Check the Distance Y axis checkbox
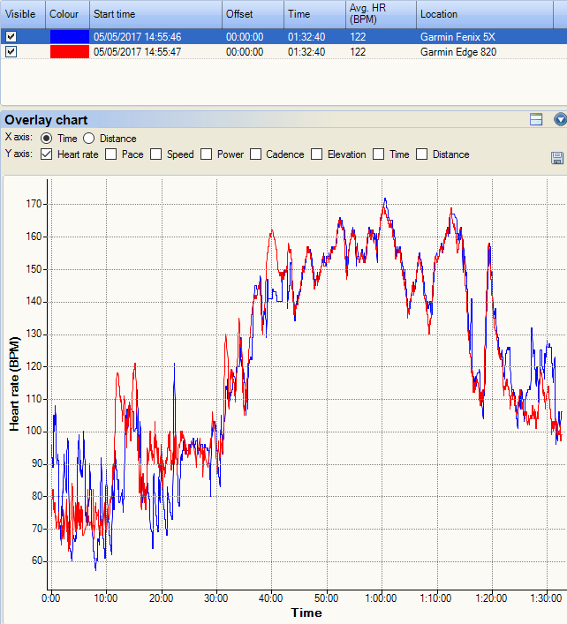 pyautogui.click(x=422, y=154)
